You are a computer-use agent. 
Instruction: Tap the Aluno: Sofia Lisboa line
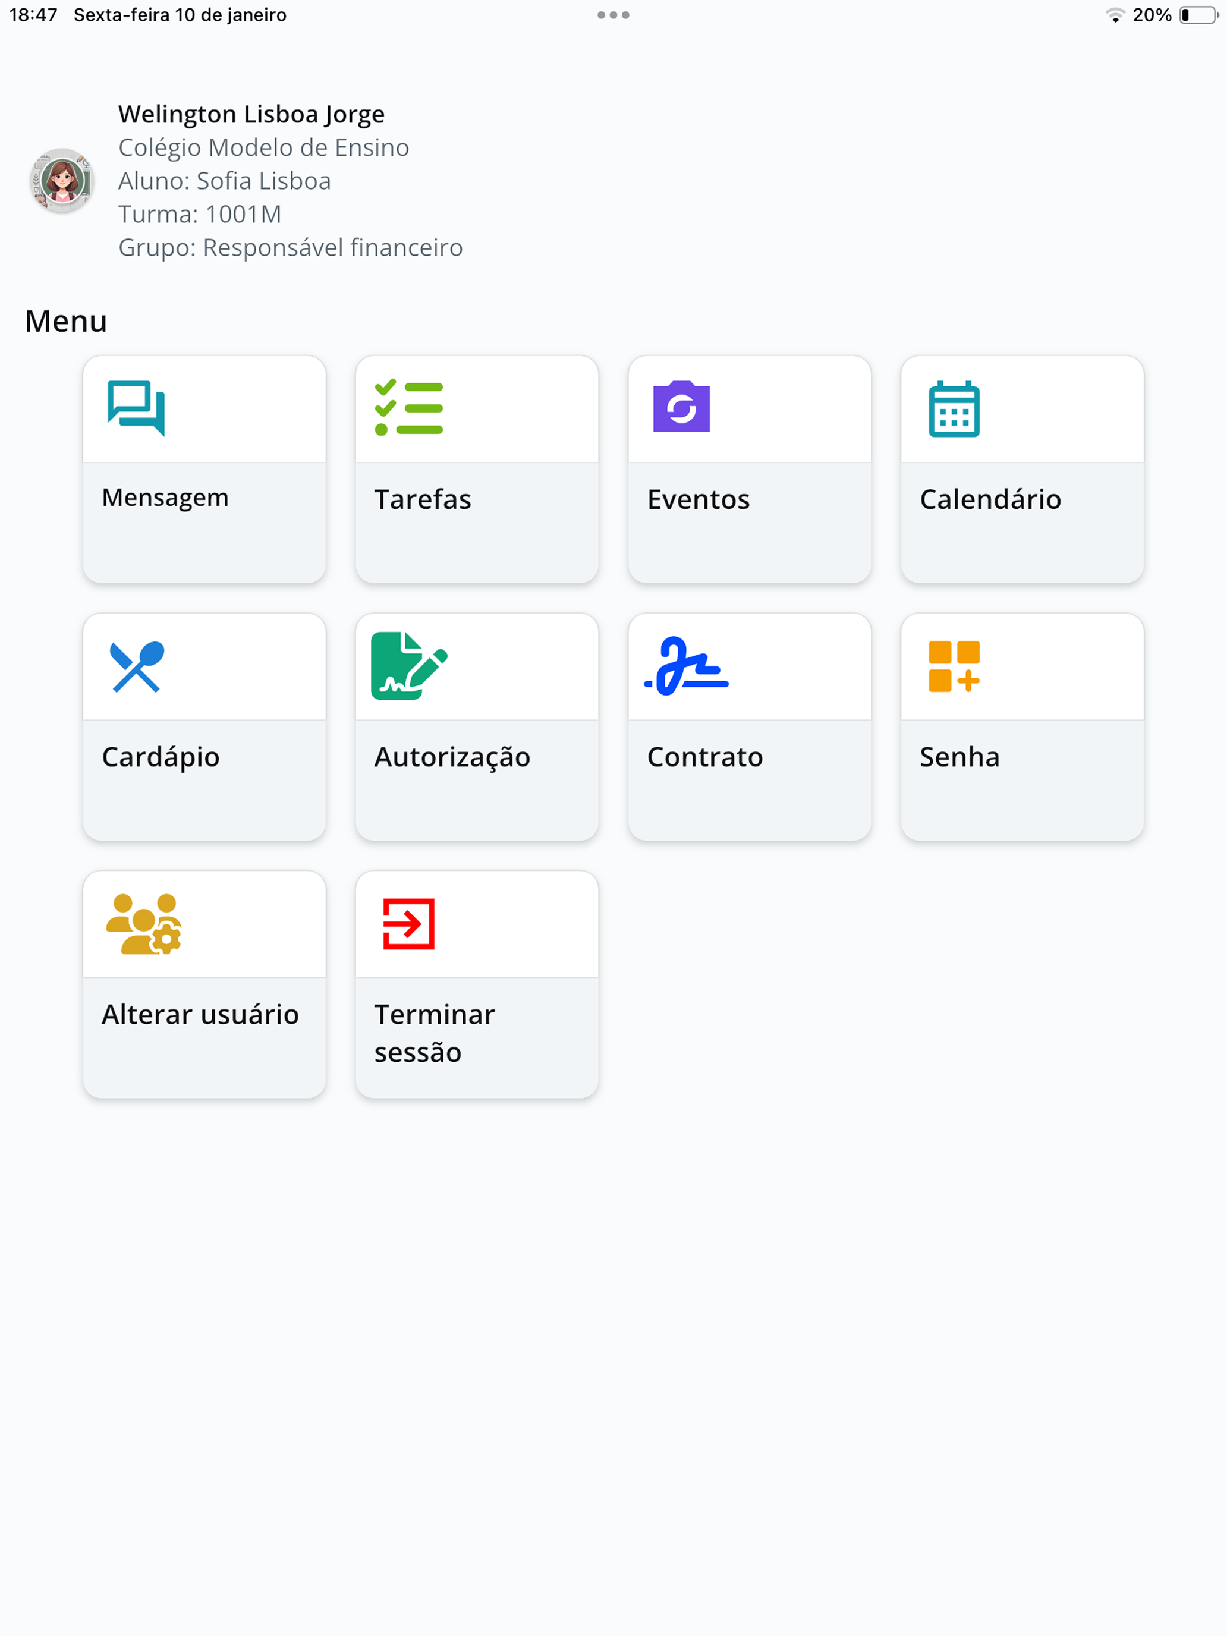pos(225,181)
